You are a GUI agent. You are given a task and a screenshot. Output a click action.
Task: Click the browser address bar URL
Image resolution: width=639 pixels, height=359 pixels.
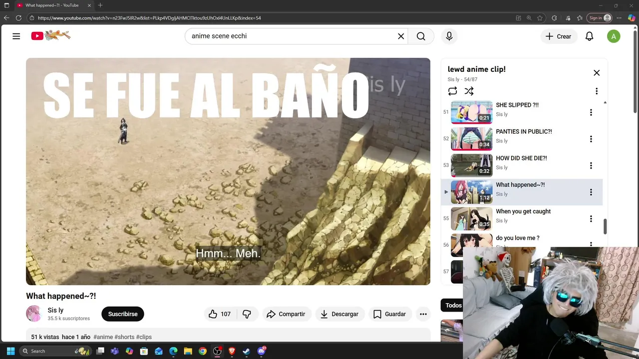tap(149, 18)
